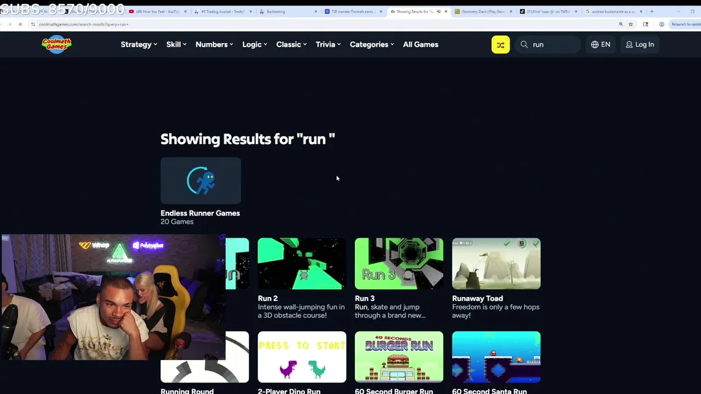Open the 60 Second Burger Run link
This screenshot has width=701, height=394.
pos(394,391)
